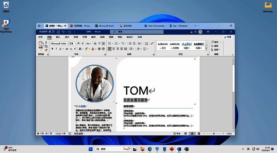Select the Format Painter brush
Screen dimensions: 277x153
click(x=46, y=50)
